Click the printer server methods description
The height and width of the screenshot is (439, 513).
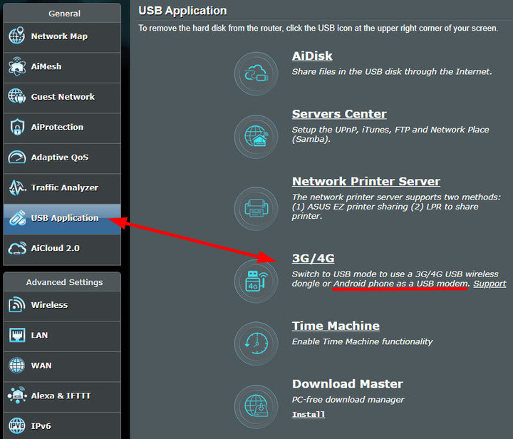click(396, 207)
